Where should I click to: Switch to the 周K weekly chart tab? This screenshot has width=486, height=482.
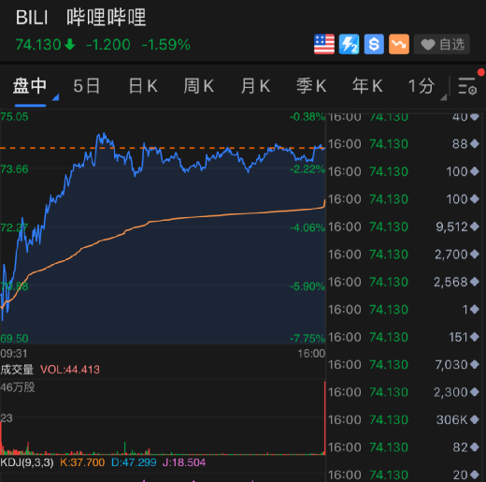pos(199,85)
